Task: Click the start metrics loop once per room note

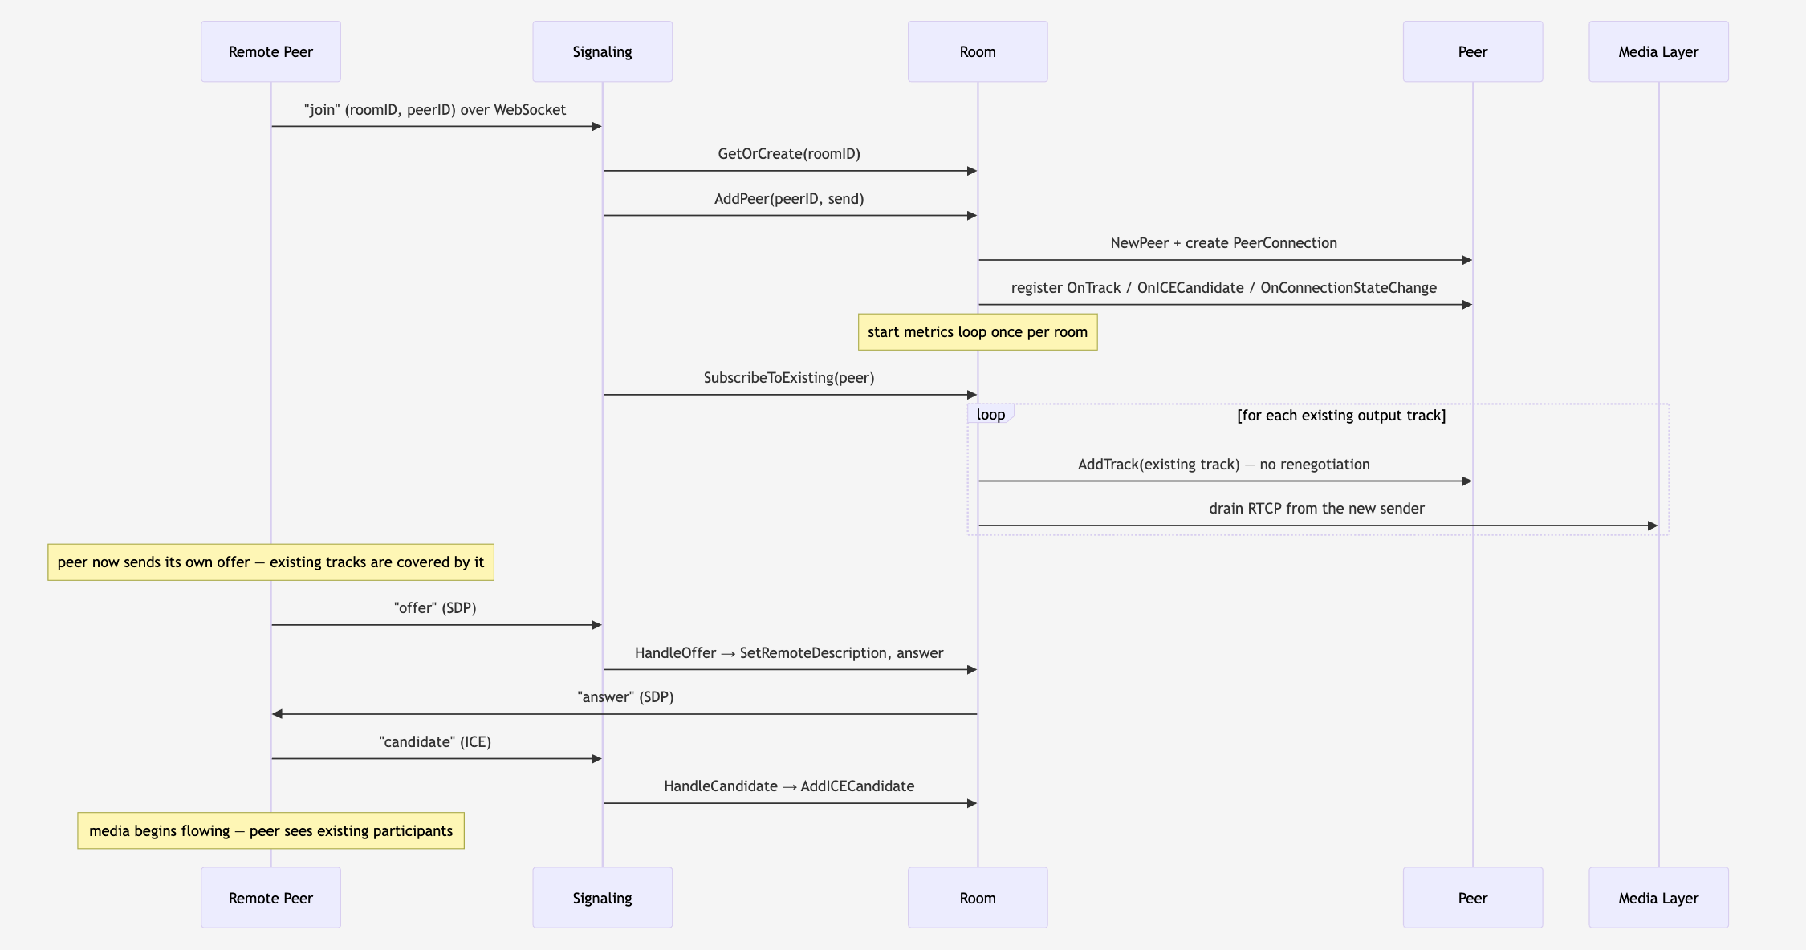Action: click(978, 332)
